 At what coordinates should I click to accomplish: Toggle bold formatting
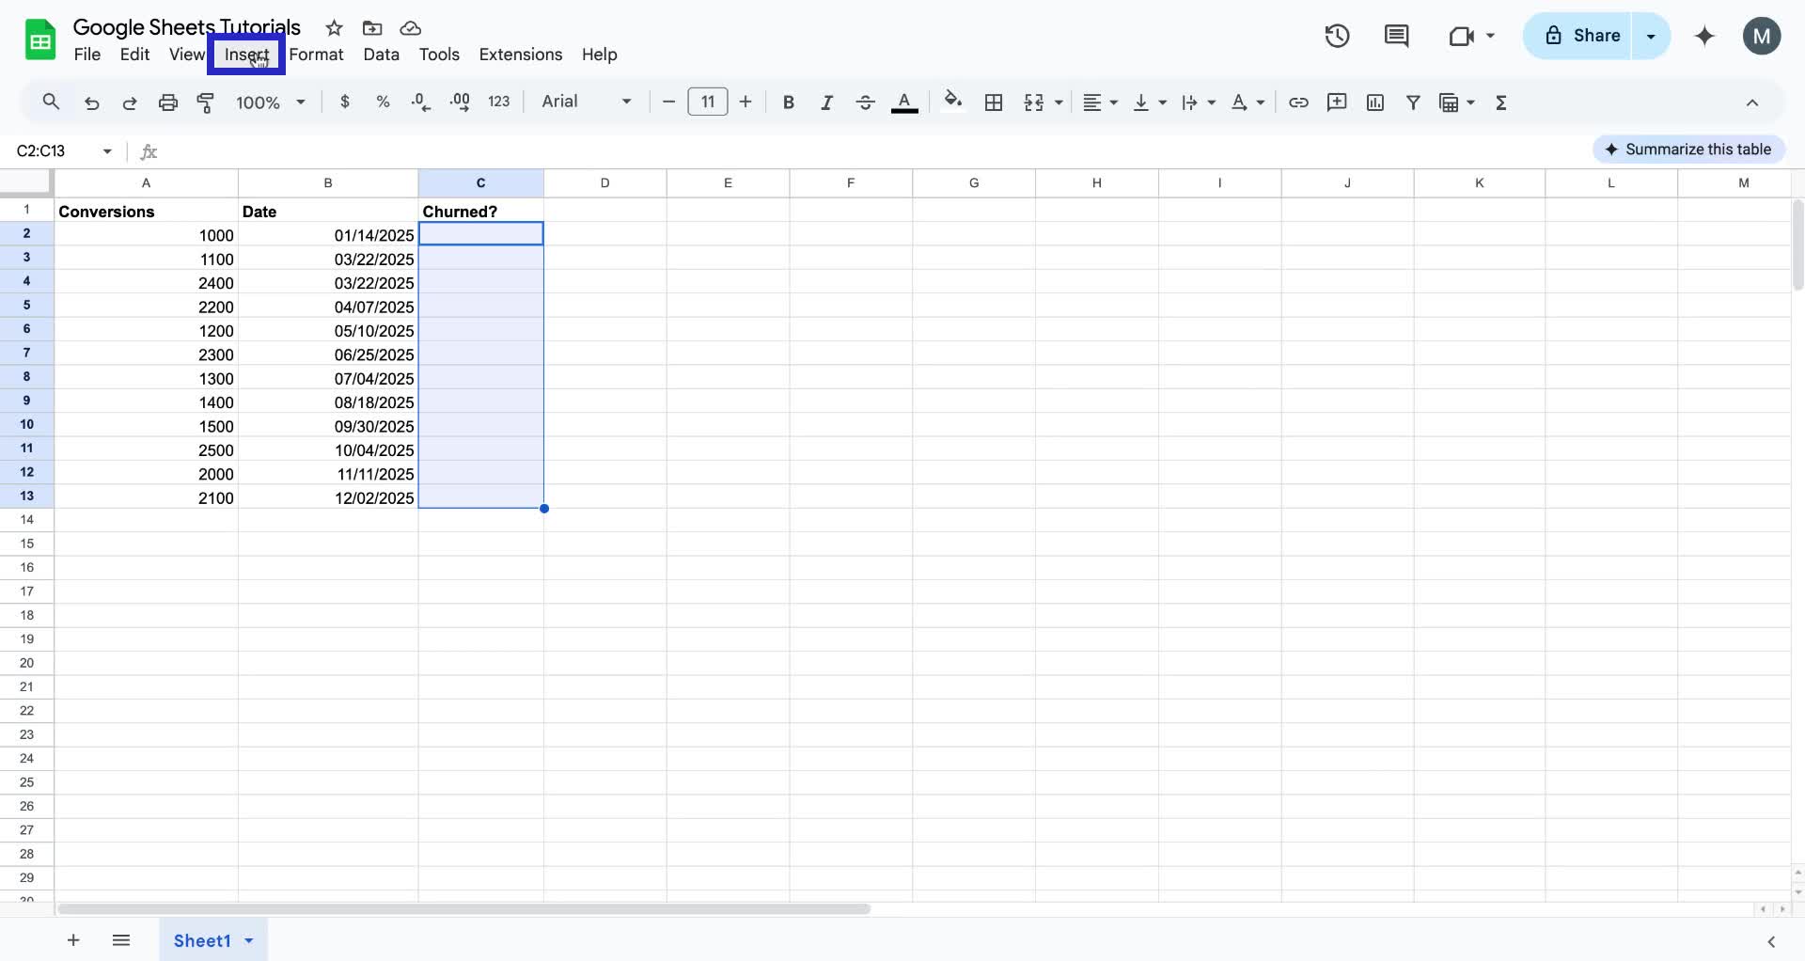tap(789, 102)
